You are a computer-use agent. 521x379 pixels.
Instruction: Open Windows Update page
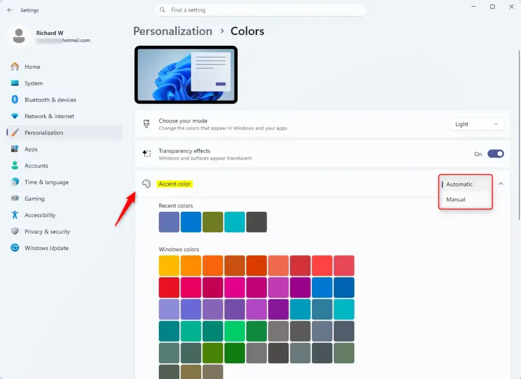pos(64,247)
